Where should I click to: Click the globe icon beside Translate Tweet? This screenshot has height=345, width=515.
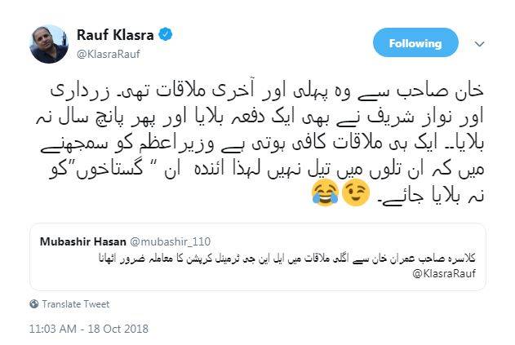click(33, 304)
